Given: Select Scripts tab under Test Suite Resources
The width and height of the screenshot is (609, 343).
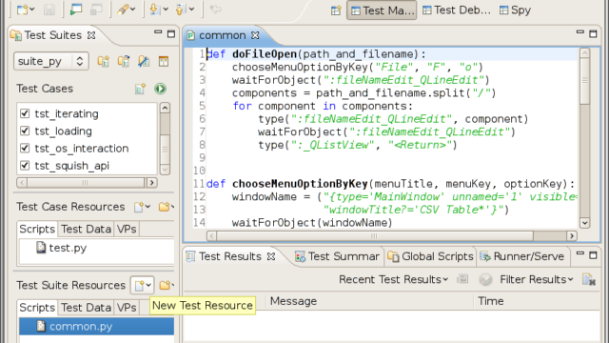Looking at the screenshot, I should 37,308.
